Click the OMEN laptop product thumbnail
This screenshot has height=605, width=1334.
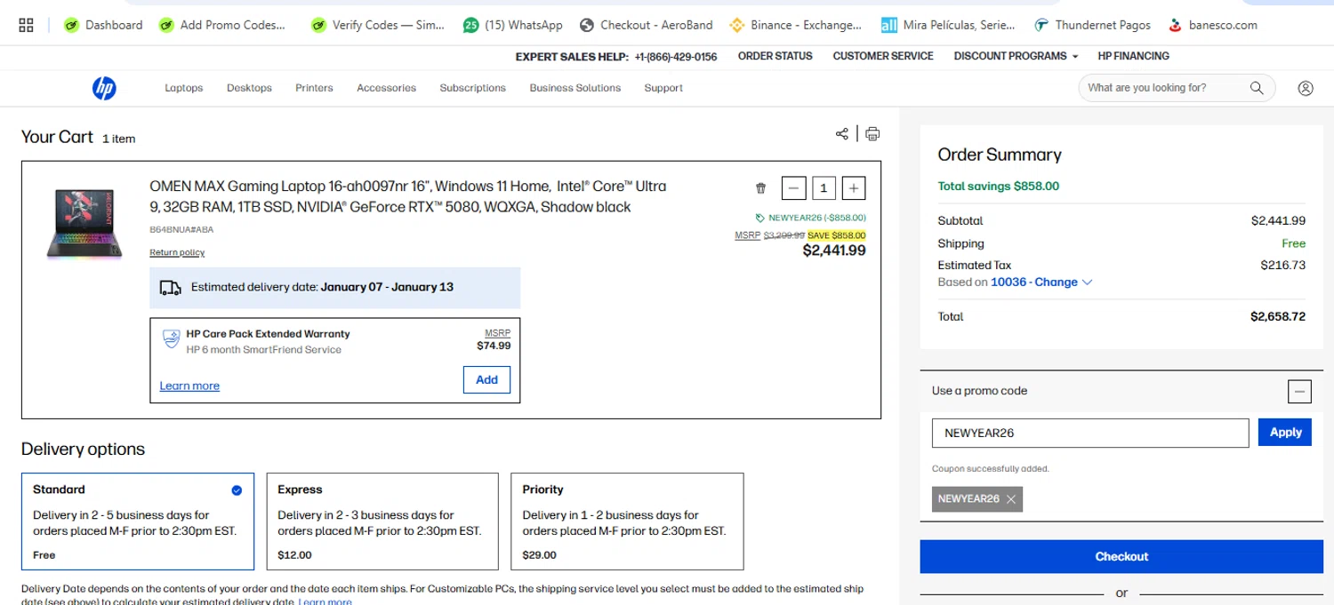pyautogui.click(x=84, y=224)
